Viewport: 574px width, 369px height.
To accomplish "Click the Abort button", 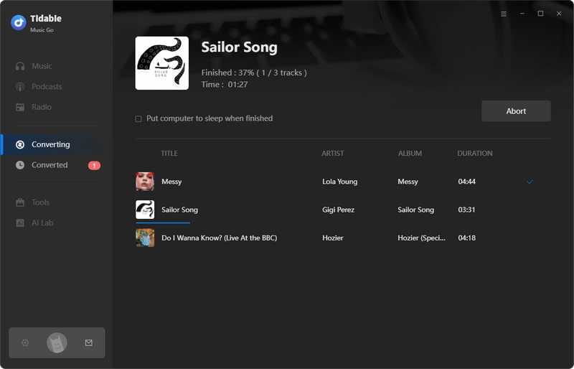I will 516,111.
